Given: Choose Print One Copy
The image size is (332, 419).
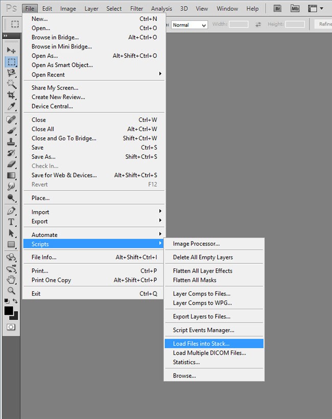Looking at the screenshot, I should point(93,280).
